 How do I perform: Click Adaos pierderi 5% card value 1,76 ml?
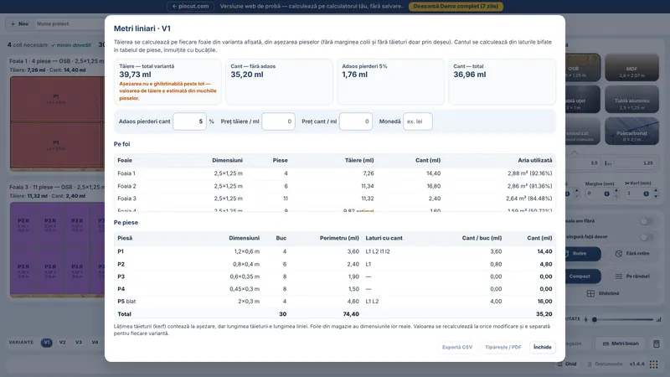(354, 75)
